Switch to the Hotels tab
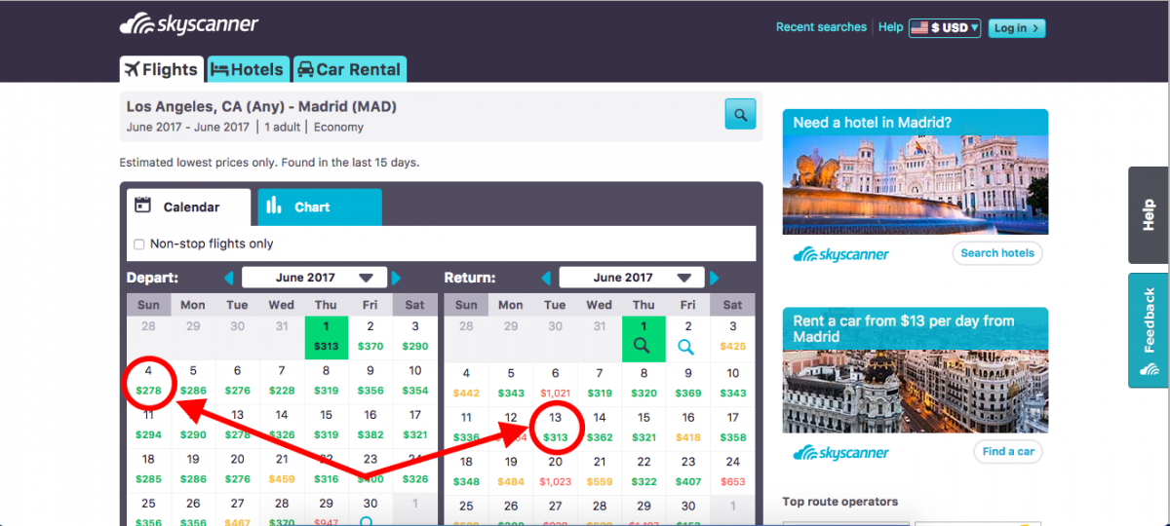Screen dimensions: 1170x526 (248, 69)
